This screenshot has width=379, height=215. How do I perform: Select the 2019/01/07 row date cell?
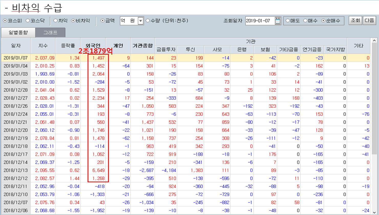(x=16, y=58)
